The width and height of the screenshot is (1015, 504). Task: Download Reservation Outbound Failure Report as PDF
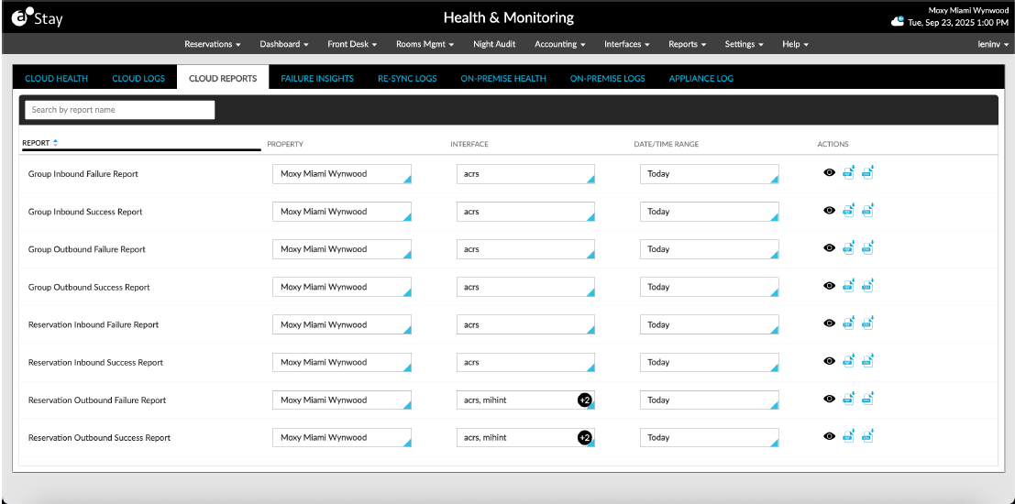[x=849, y=399]
